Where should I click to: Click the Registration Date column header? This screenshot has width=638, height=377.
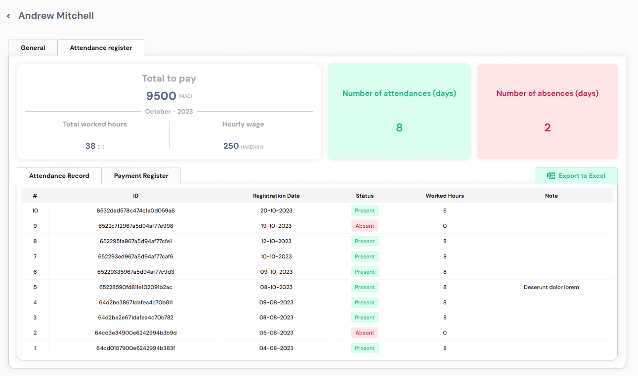point(276,196)
